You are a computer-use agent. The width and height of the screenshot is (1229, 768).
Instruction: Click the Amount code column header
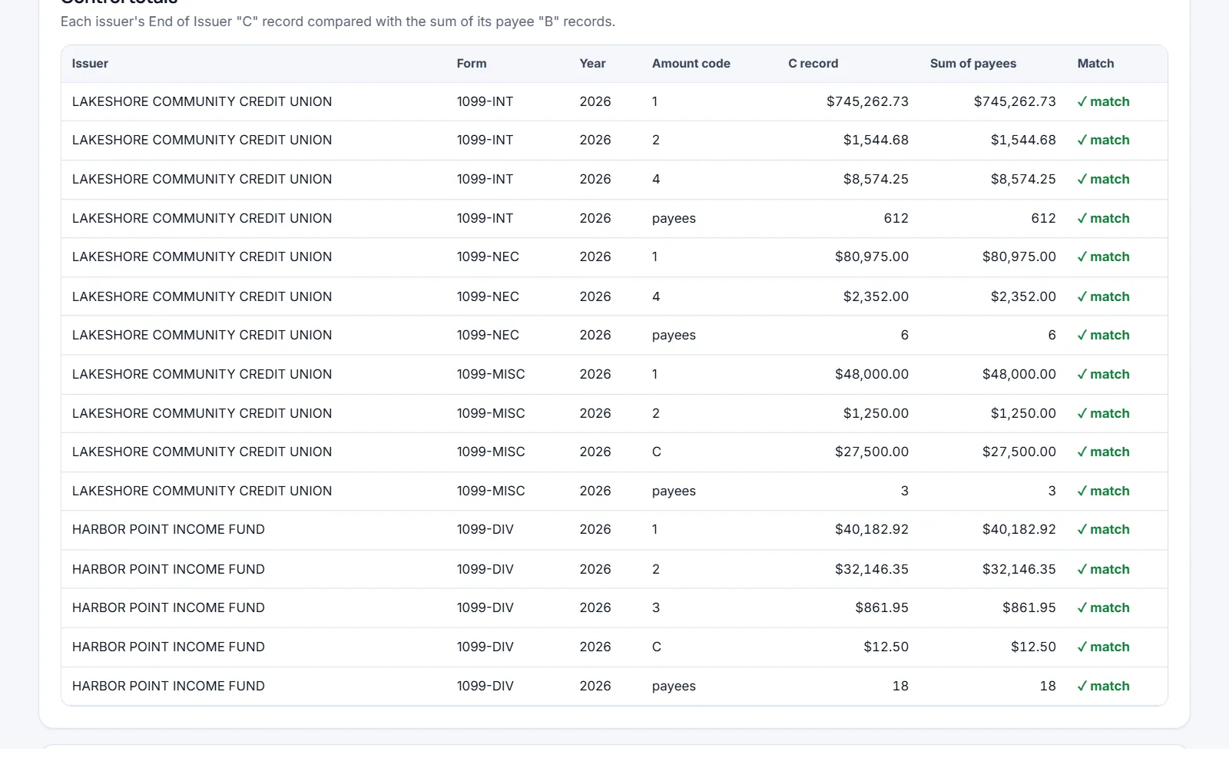coord(691,64)
